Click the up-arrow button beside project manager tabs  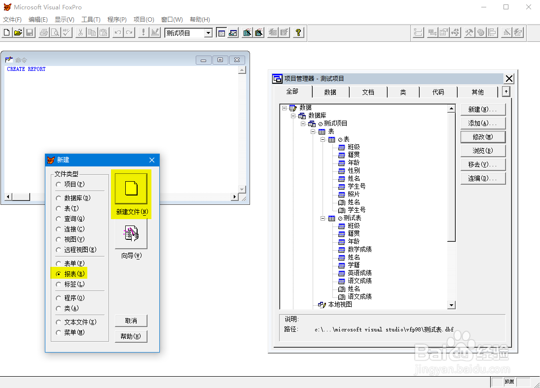506,92
